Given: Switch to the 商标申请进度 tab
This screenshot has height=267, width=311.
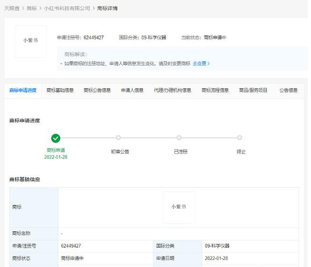Looking at the screenshot, I should tap(23, 90).
